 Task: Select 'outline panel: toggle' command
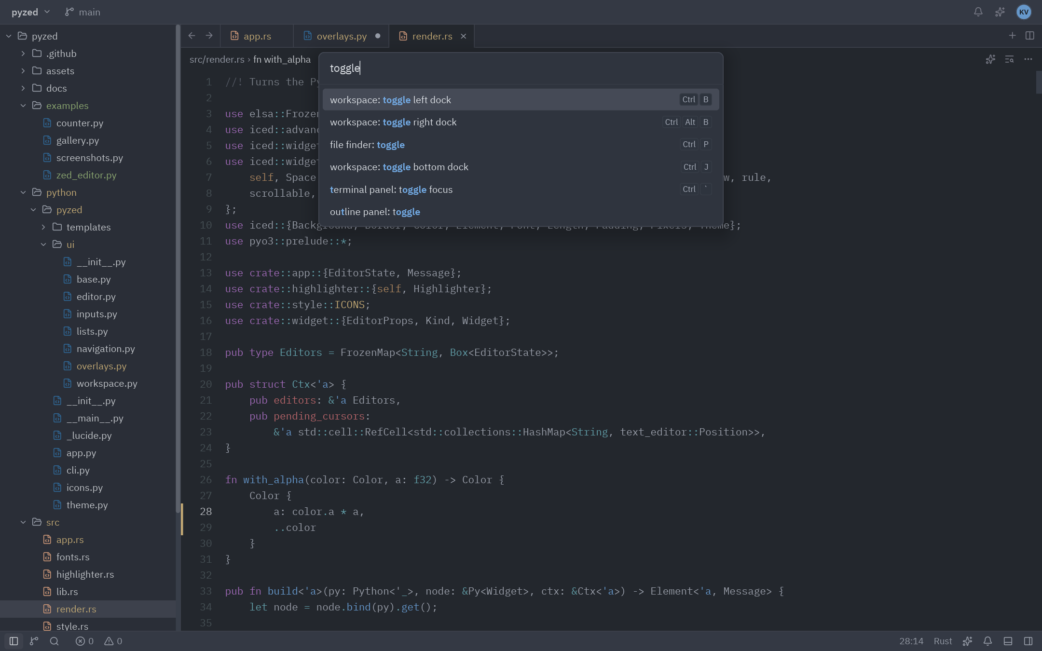click(521, 212)
